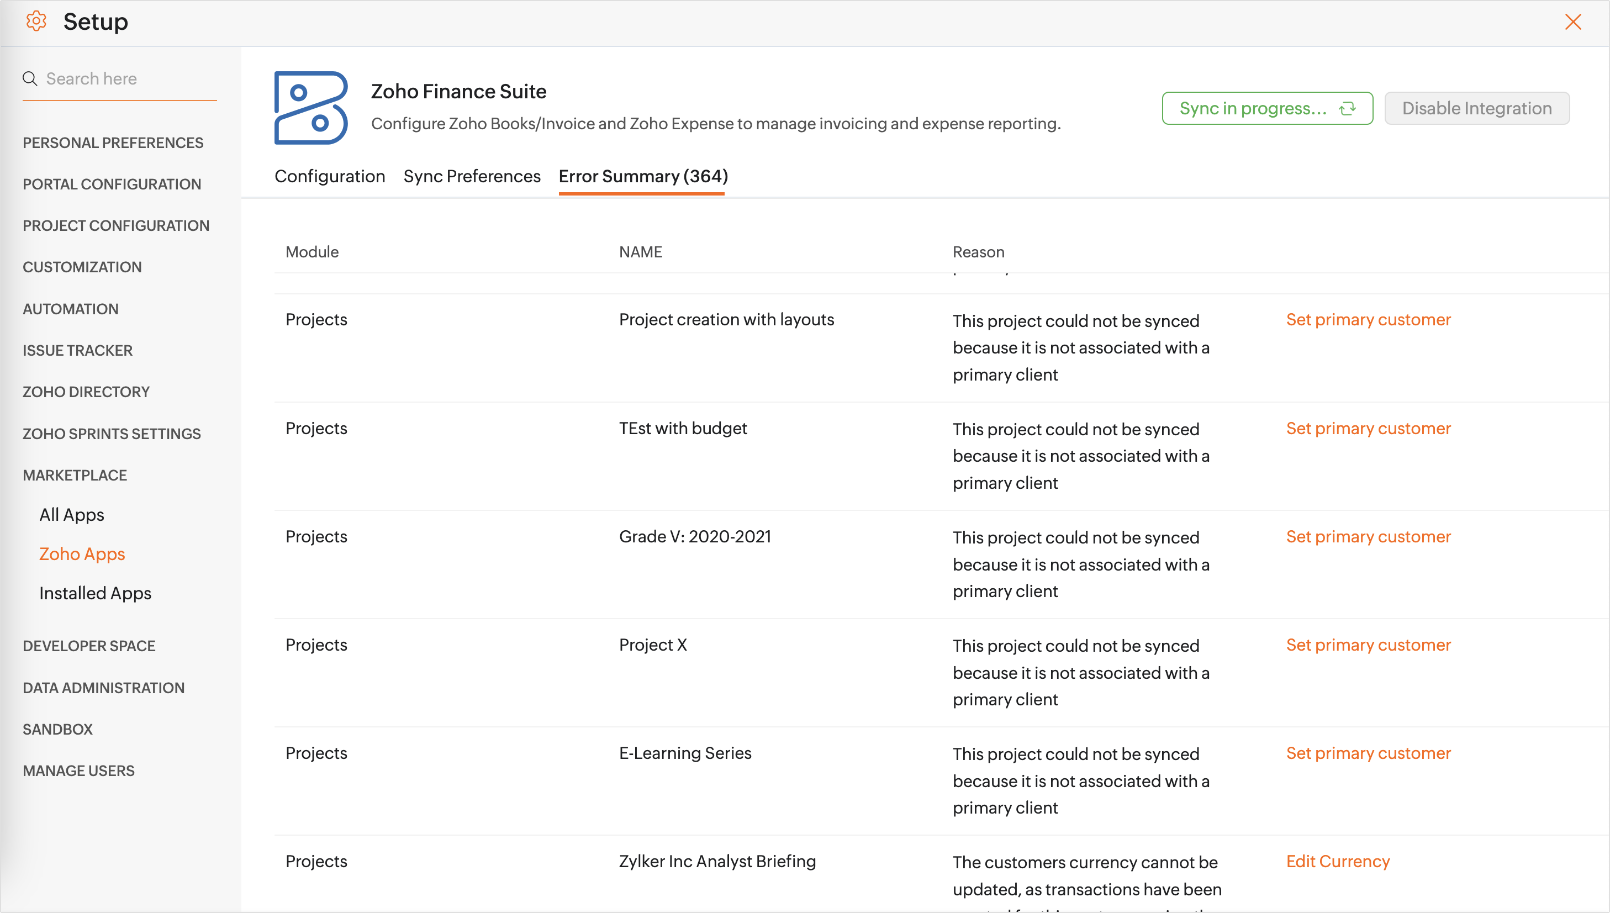Click the Setup gear icon
This screenshot has width=1610, height=913.
36,22
